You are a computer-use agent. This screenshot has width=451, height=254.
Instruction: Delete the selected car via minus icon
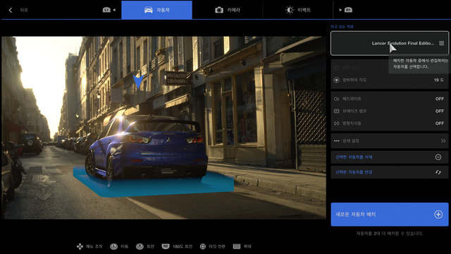tap(438, 157)
